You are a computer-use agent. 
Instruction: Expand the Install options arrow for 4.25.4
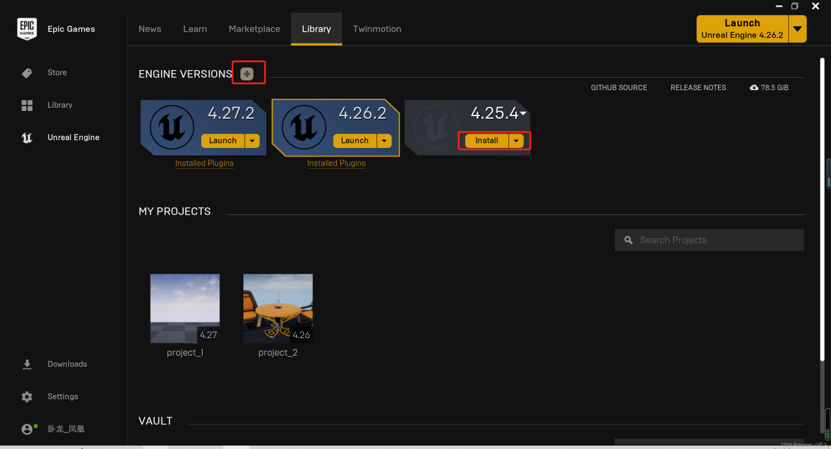[x=516, y=140]
